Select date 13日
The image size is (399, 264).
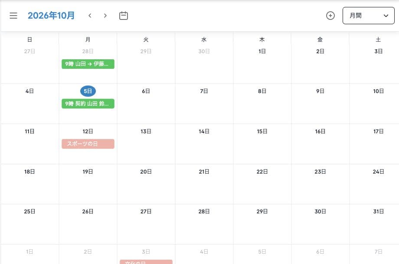point(146,132)
